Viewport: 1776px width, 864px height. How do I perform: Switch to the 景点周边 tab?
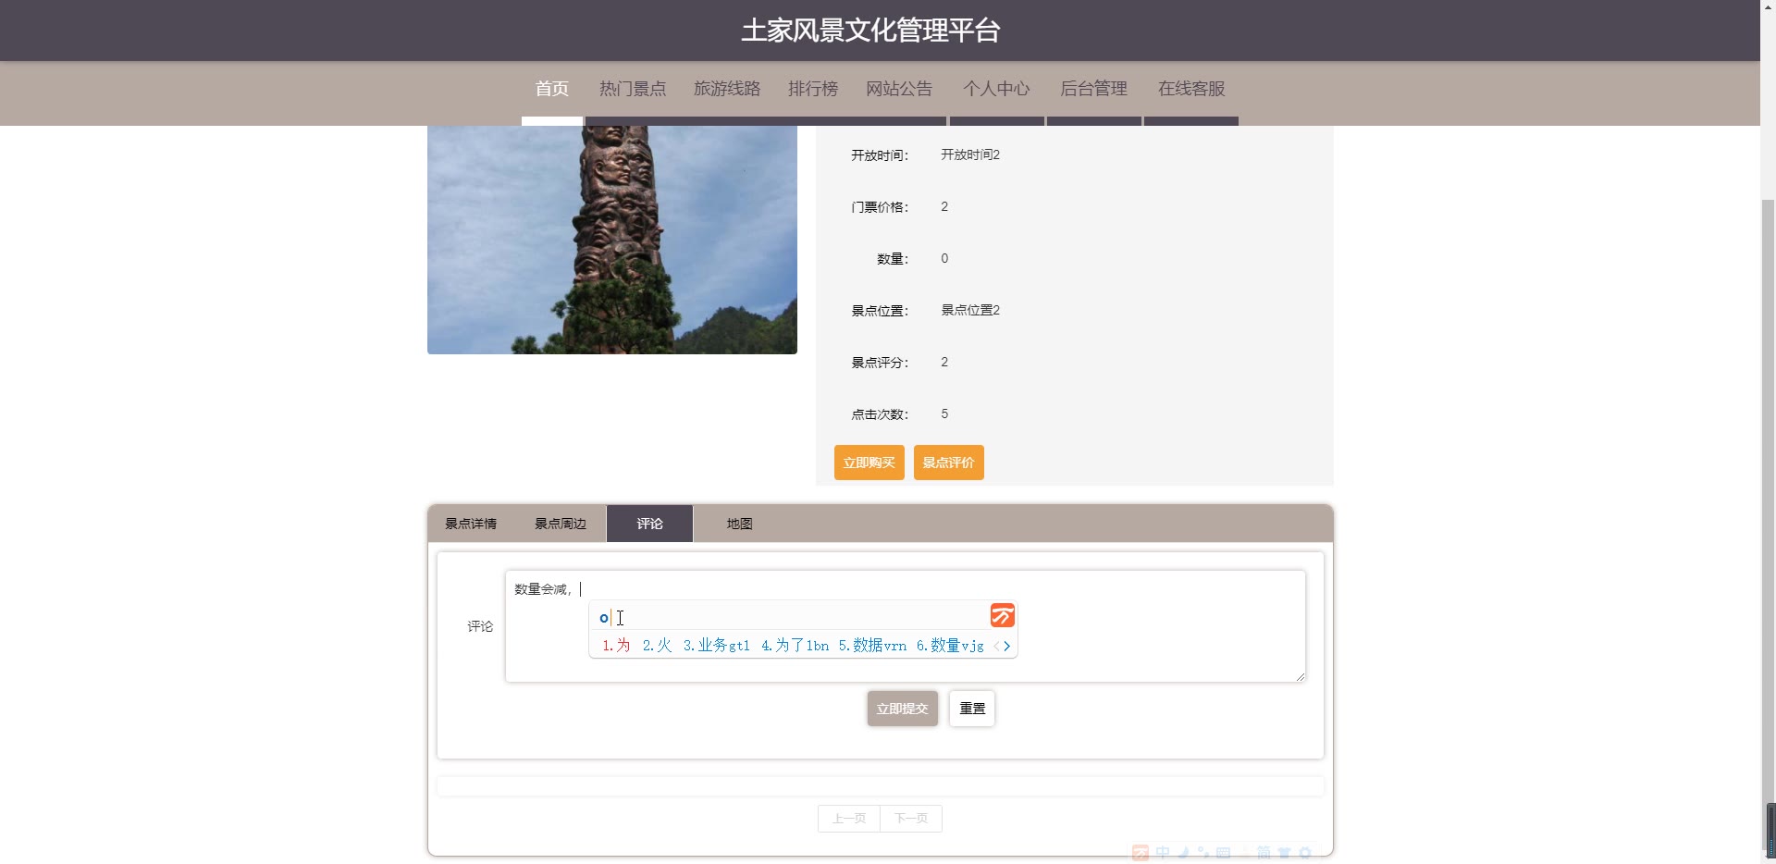point(561,524)
